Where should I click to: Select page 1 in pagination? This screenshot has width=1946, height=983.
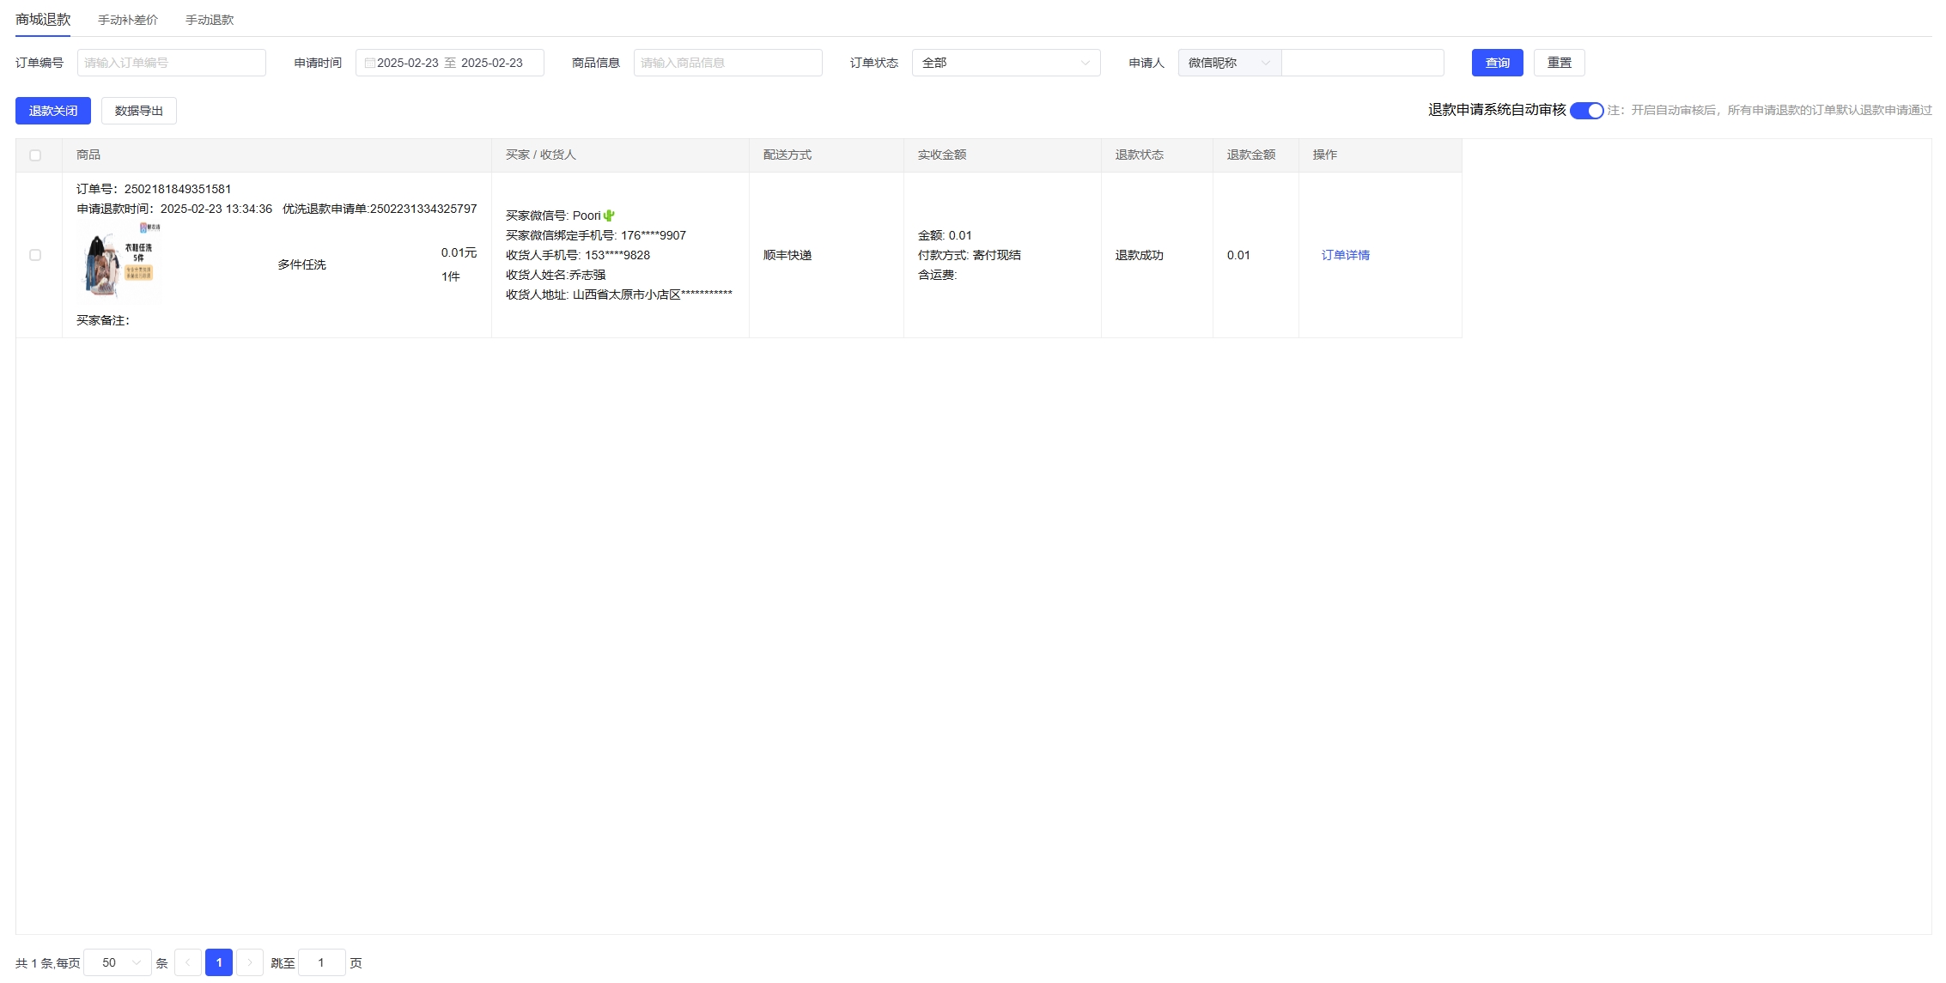click(x=219, y=962)
